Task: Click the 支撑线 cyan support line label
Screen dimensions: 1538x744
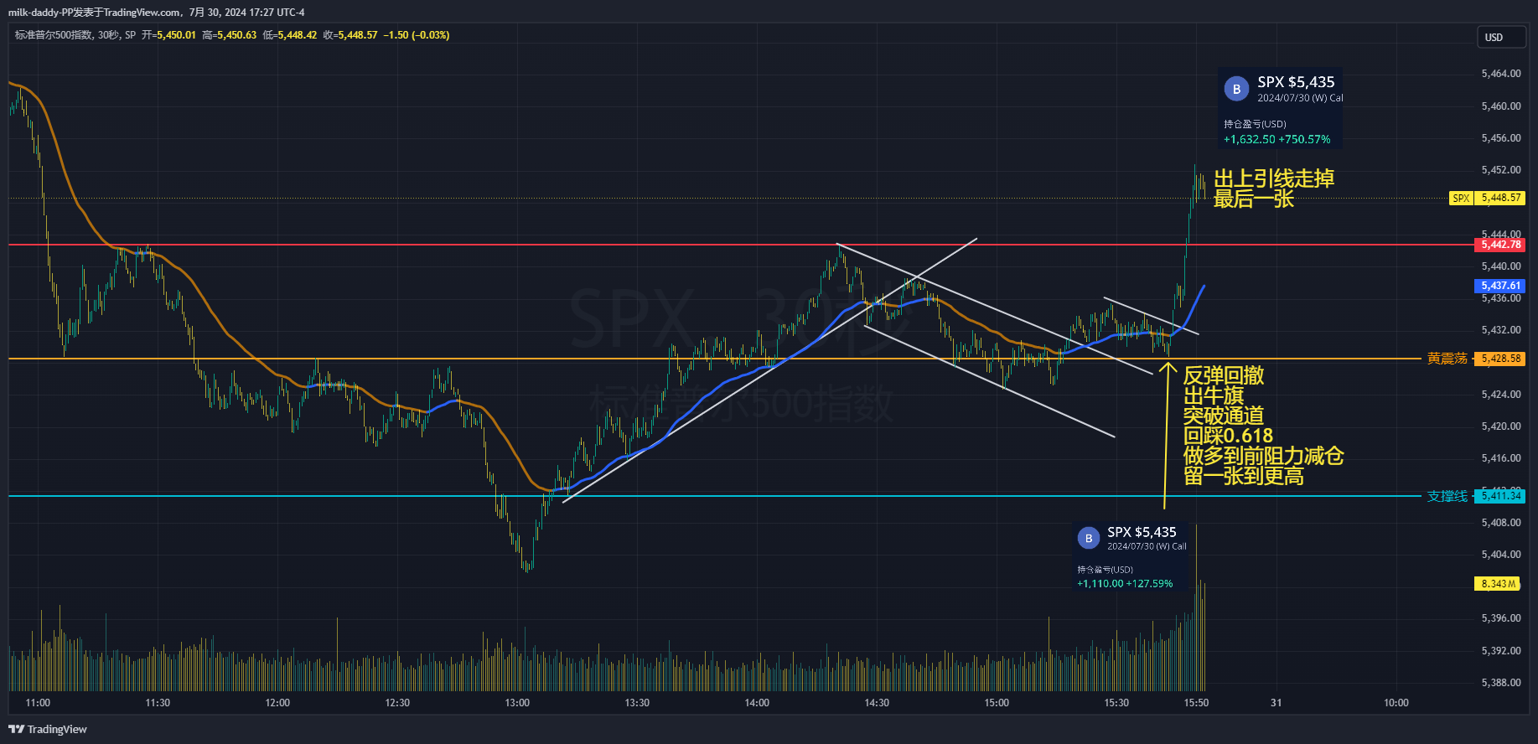Action: click(1447, 497)
